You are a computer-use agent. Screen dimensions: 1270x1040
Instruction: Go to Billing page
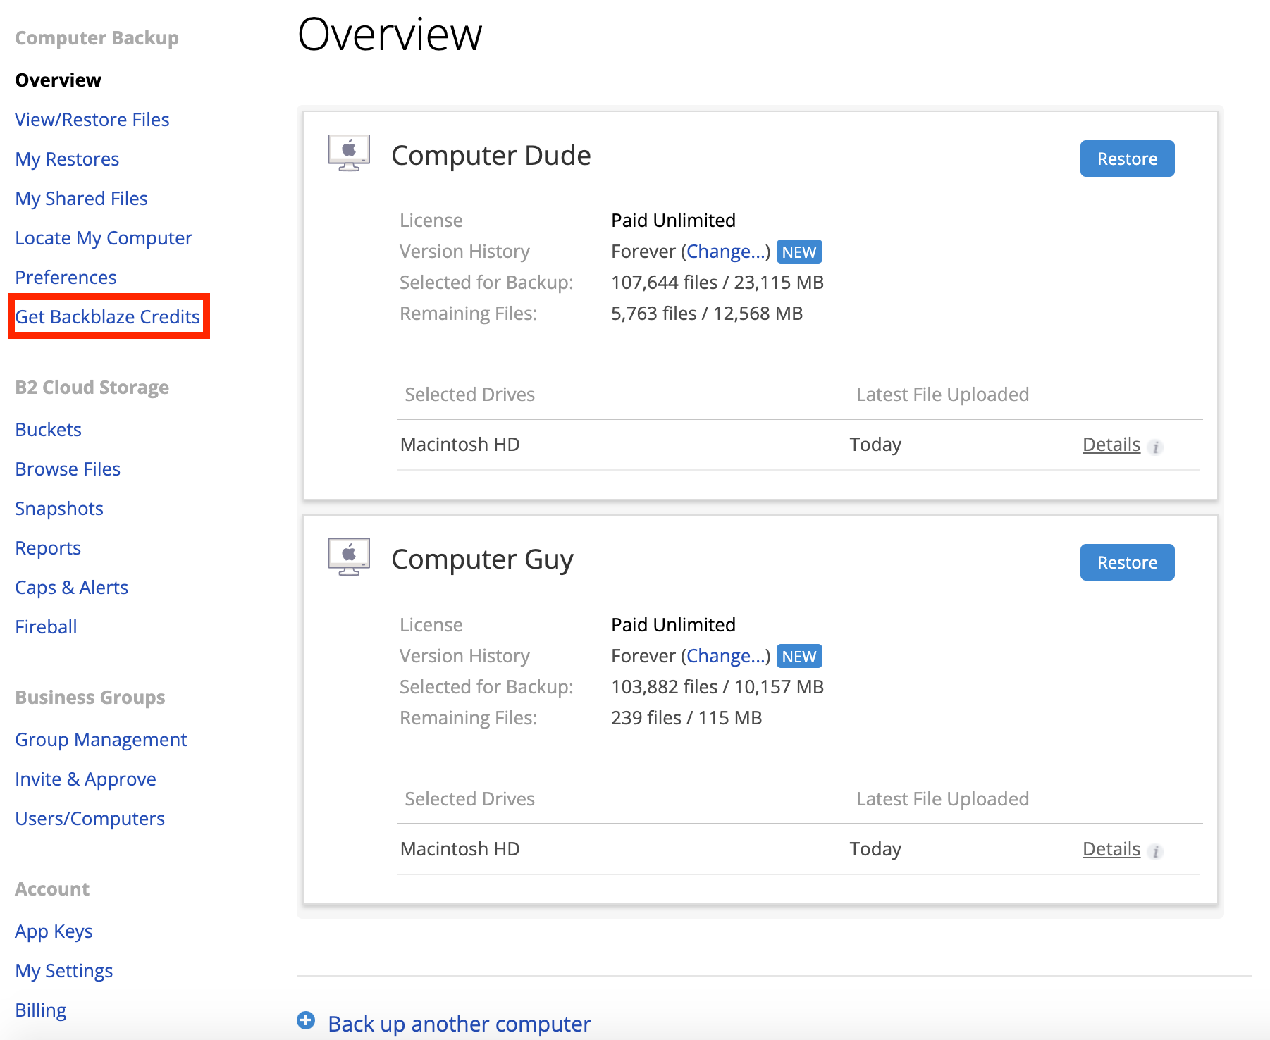[x=41, y=1010]
